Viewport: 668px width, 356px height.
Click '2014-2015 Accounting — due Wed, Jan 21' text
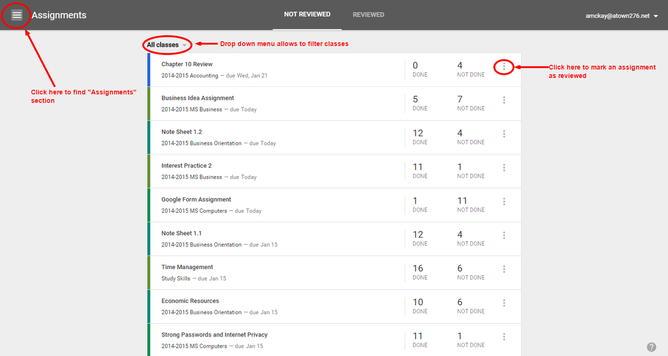(x=214, y=76)
